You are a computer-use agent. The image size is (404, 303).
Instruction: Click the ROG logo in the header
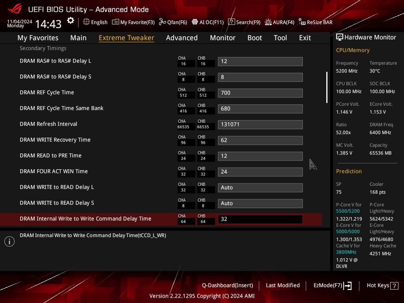[15, 9]
